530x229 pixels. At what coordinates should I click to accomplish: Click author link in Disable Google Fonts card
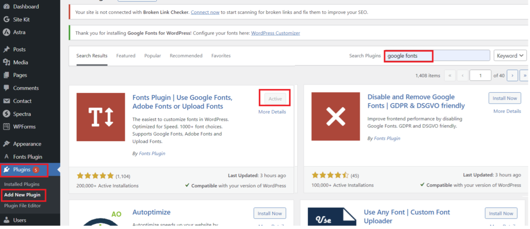click(387, 138)
